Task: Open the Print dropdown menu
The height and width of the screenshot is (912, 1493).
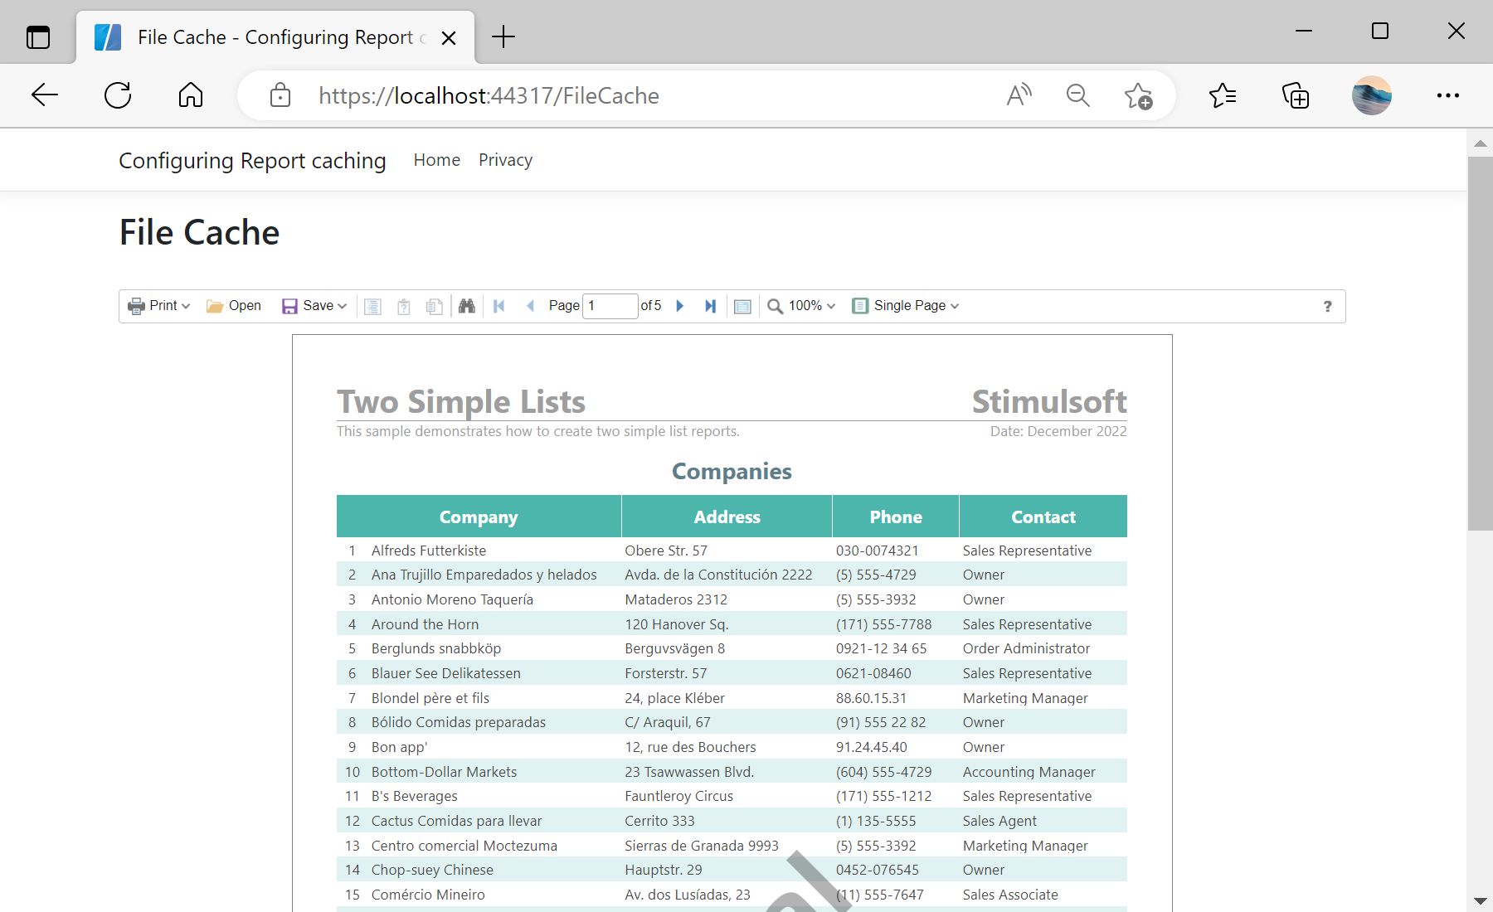Action: click(x=159, y=306)
